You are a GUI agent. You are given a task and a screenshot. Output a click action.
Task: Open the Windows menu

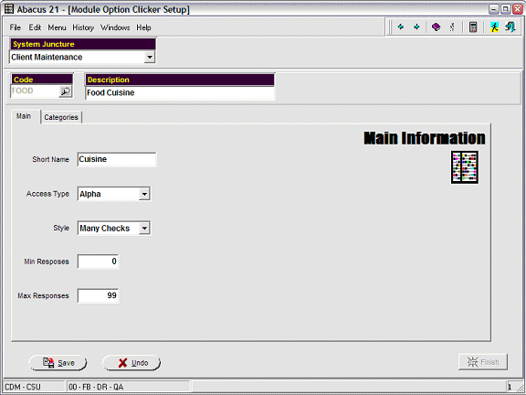click(x=115, y=27)
